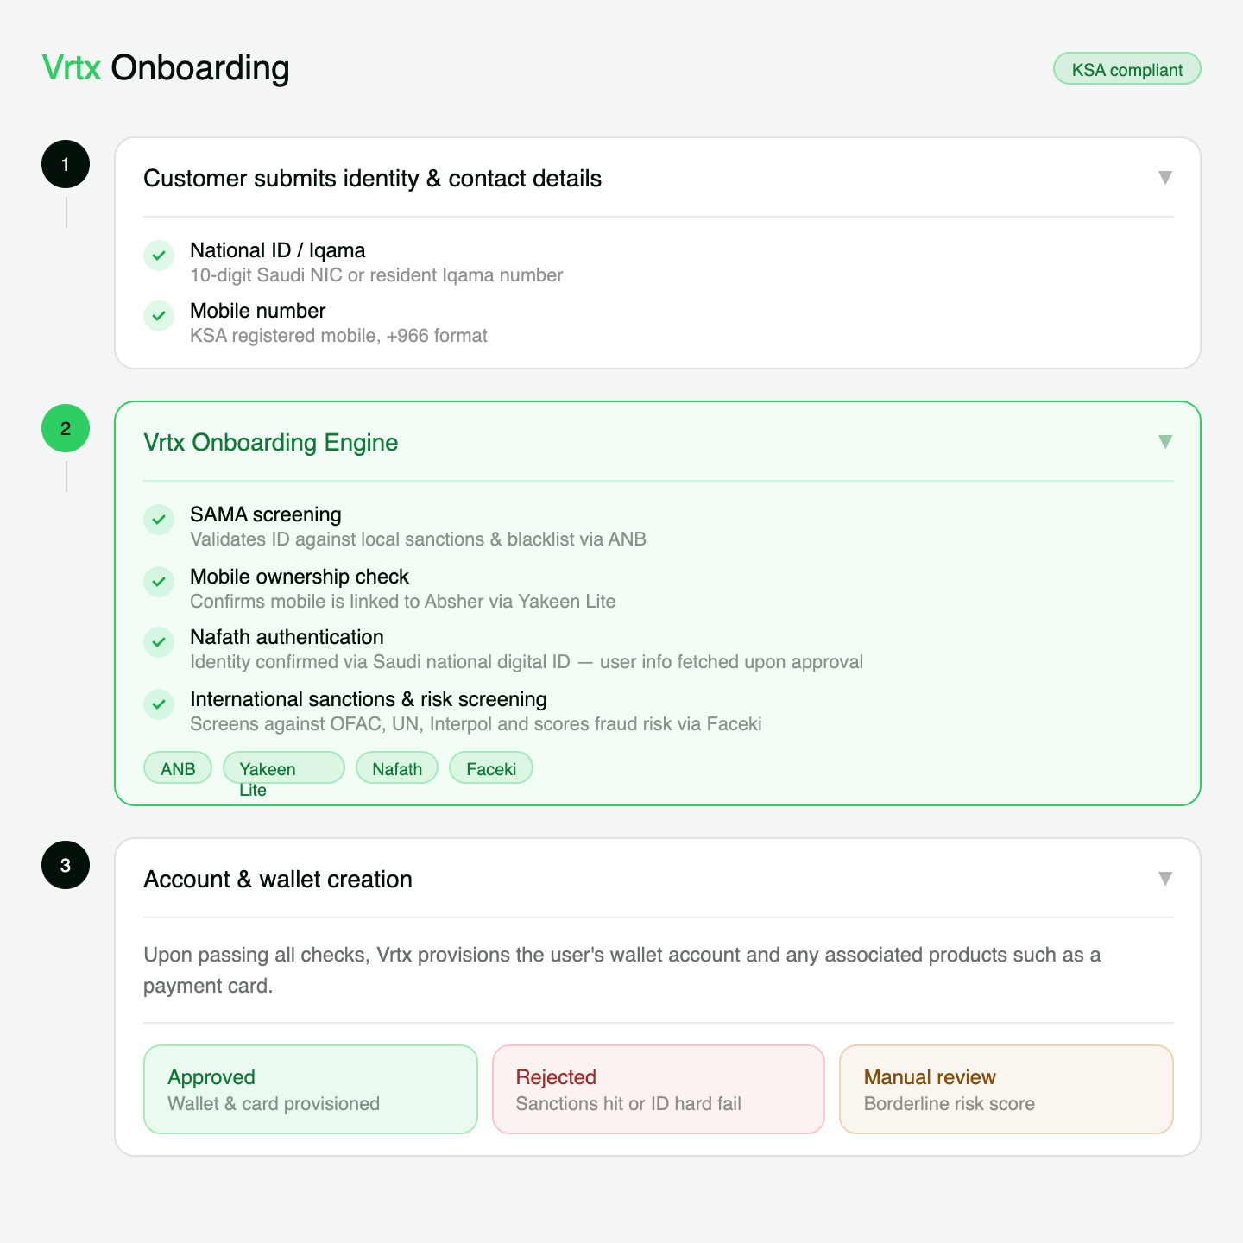Viewport: 1243px width, 1243px height.
Task: Click the Manual review outcome card
Action: (1006, 1088)
